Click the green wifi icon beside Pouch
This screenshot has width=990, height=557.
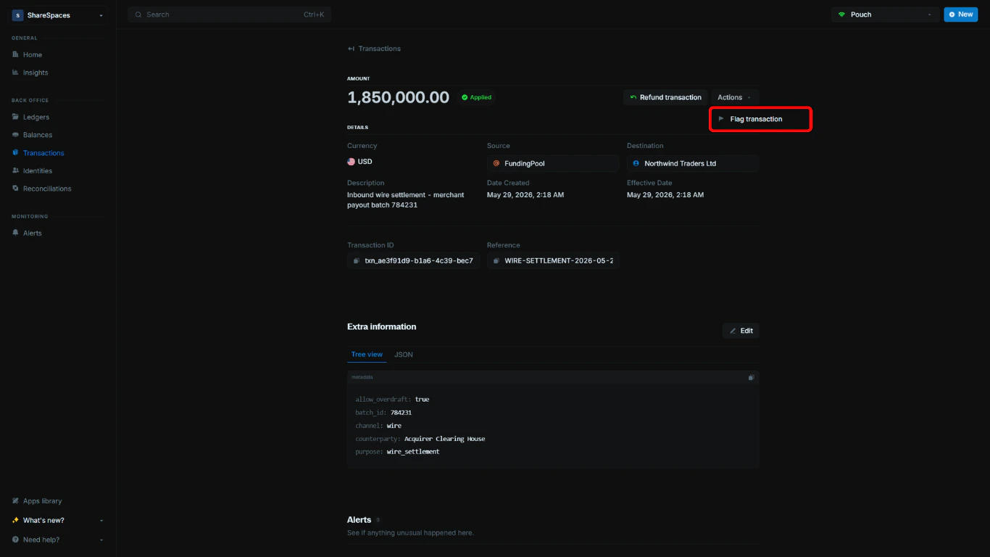[x=841, y=15]
